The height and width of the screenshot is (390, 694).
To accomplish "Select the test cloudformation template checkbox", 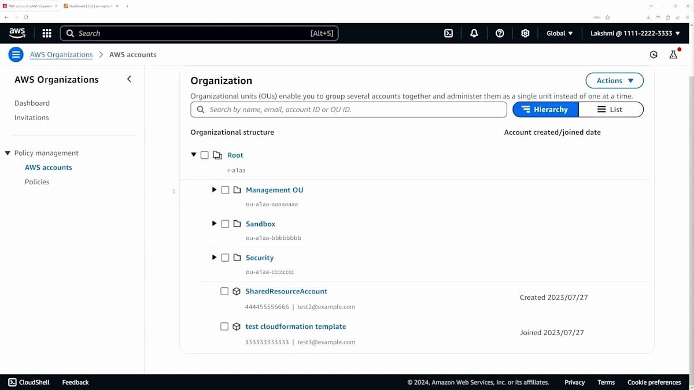I will pyautogui.click(x=224, y=326).
